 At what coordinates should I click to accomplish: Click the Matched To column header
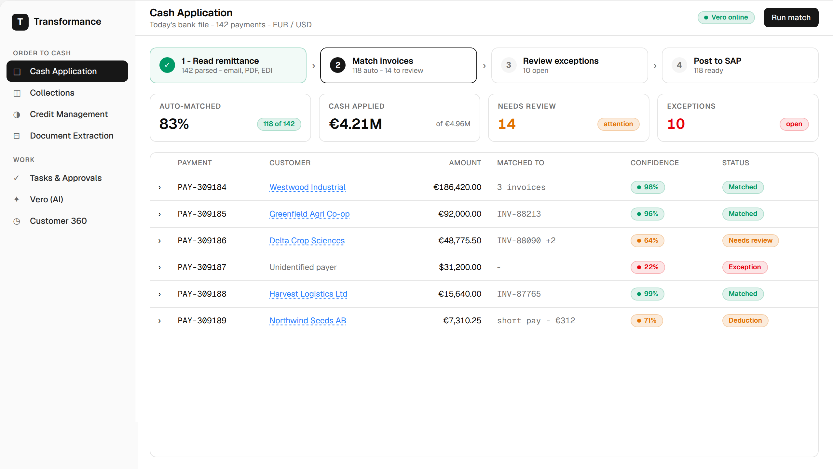(x=521, y=163)
